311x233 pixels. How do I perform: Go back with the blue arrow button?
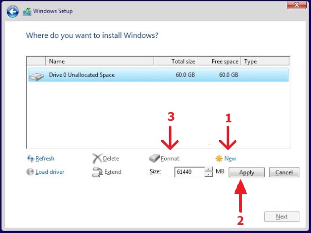(x=13, y=12)
